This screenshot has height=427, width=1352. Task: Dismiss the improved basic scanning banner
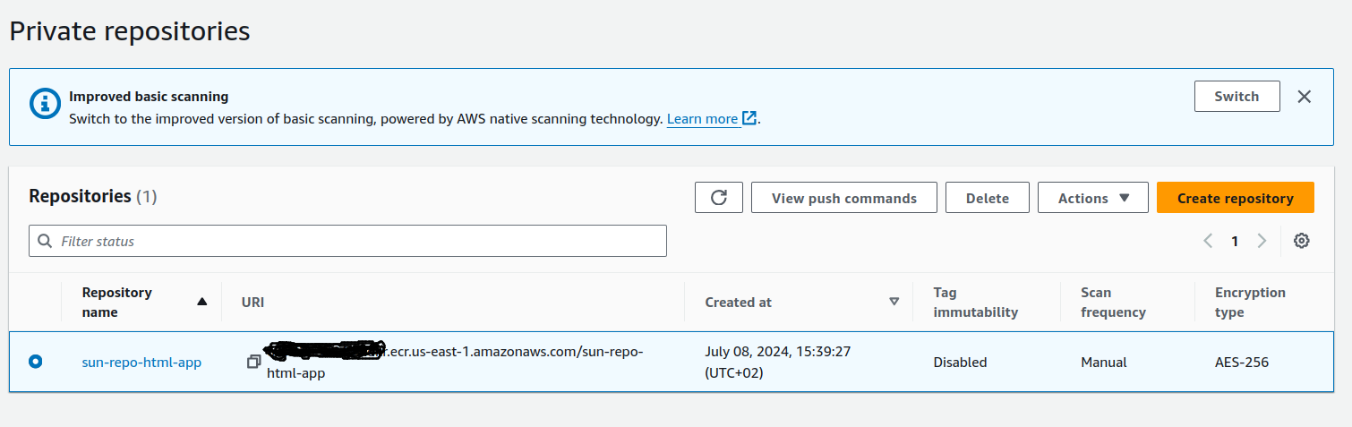click(x=1305, y=97)
